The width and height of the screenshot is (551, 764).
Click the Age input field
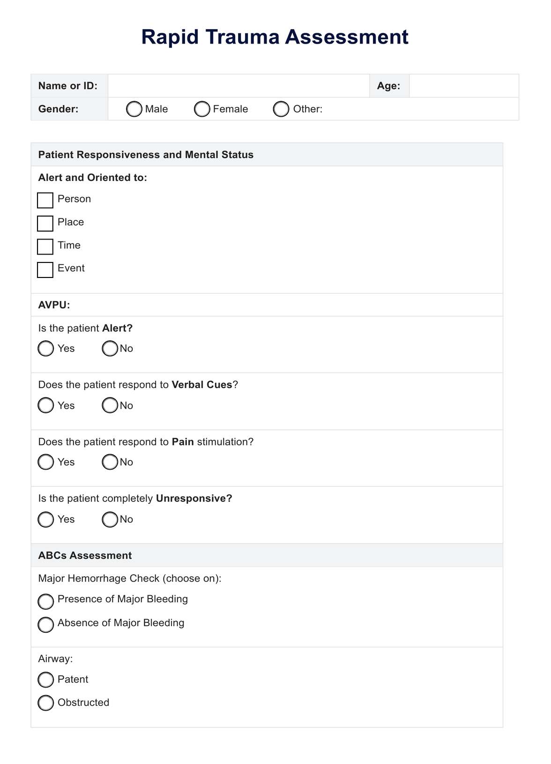pyautogui.click(x=463, y=86)
